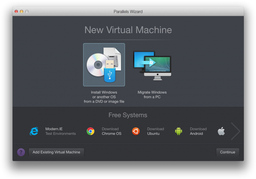Minimize the Parallels Wizard window
The height and width of the screenshot is (179, 256).
coord(22,11)
